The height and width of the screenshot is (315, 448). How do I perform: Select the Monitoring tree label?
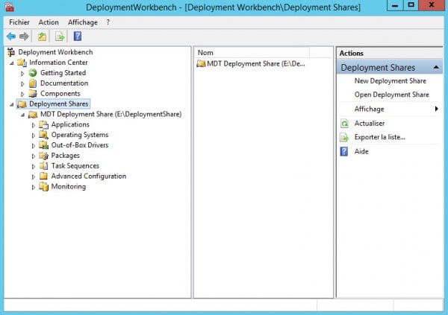coord(68,186)
